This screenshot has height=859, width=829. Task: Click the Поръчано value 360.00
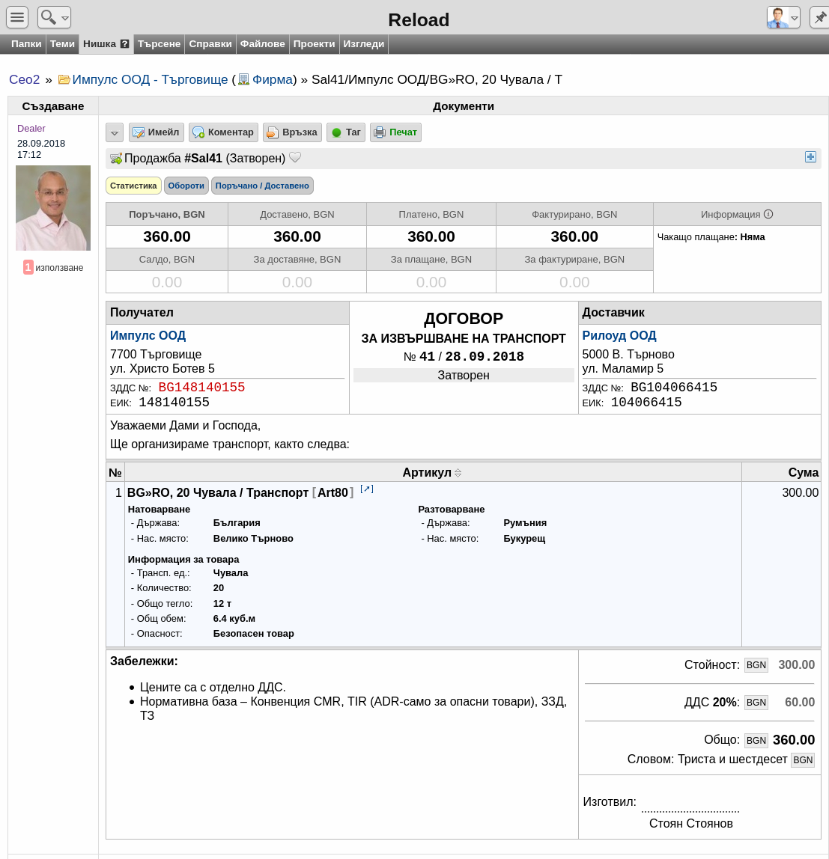pyautogui.click(x=167, y=236)
